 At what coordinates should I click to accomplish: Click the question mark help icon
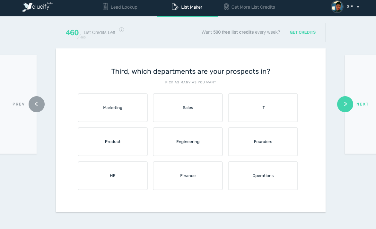pos(122,30)
